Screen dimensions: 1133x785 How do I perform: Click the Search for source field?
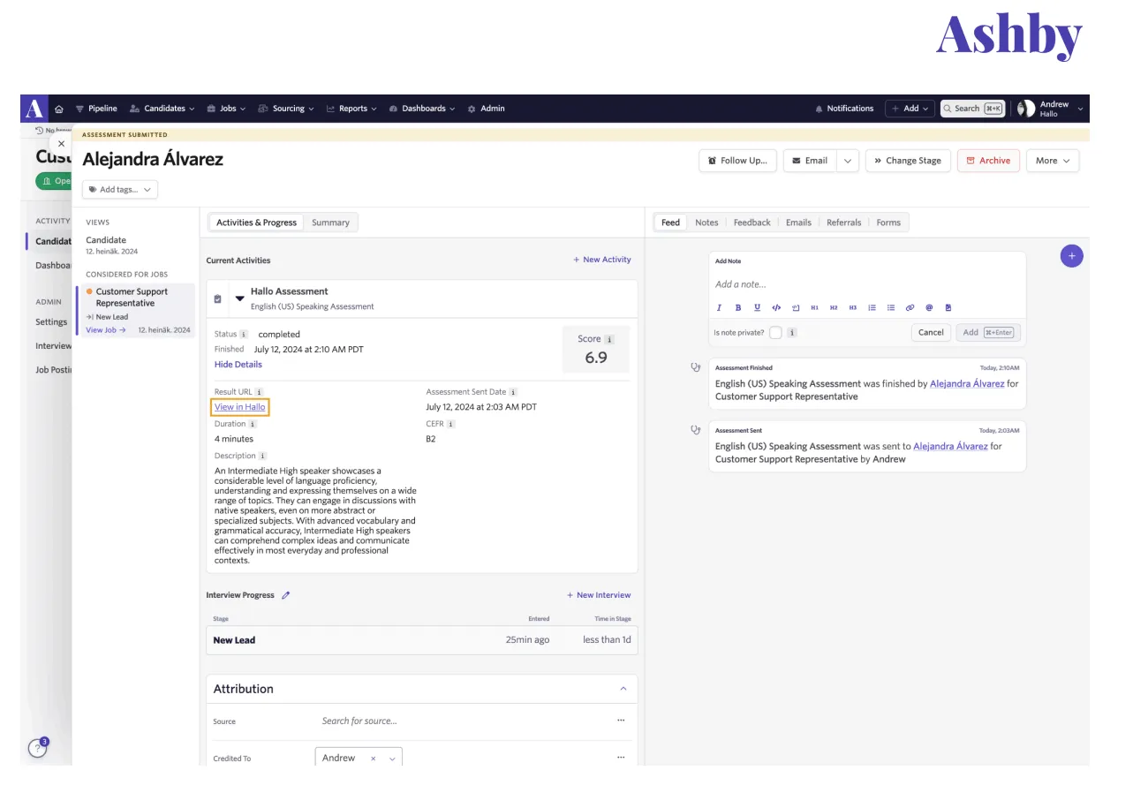[x=359, y=721]
